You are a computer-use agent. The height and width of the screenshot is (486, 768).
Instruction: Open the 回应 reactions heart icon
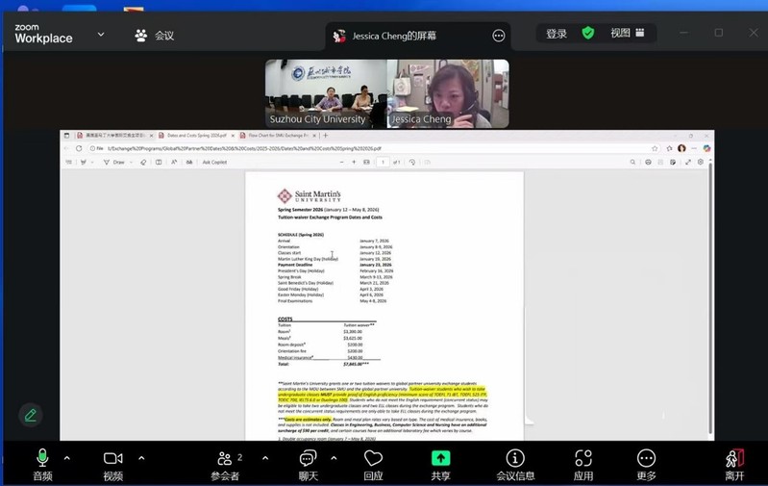click(373, 462)
